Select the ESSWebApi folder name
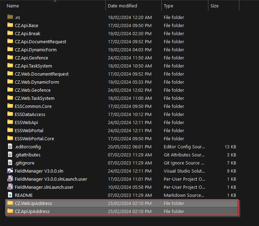The width and height of the screenshot is (259, 226). click(26, 123)
